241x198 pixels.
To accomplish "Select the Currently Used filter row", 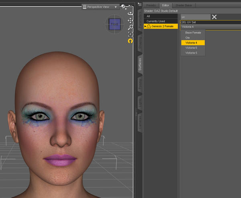I will click(161, 21).
